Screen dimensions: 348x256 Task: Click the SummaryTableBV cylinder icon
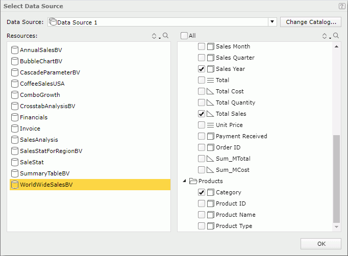click(15, 173)
